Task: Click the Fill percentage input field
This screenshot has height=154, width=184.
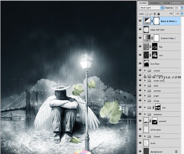Action: (177, 14)
